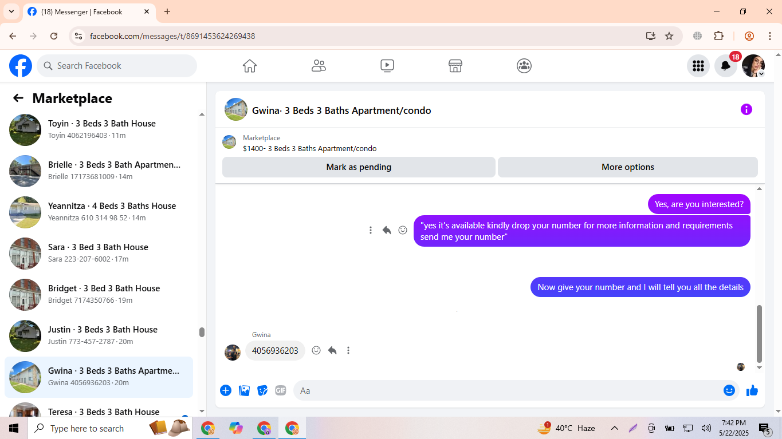The image size is (782, 439).
Task: Open the Windows notification center
Action: point(765,428)
